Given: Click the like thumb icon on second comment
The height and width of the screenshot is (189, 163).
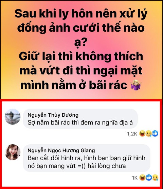Looking at the screenshot, I should tap(149, 178).
